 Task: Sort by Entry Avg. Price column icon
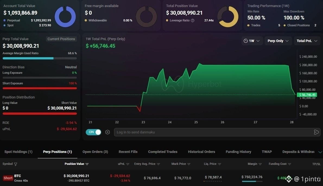pos(159,164)
